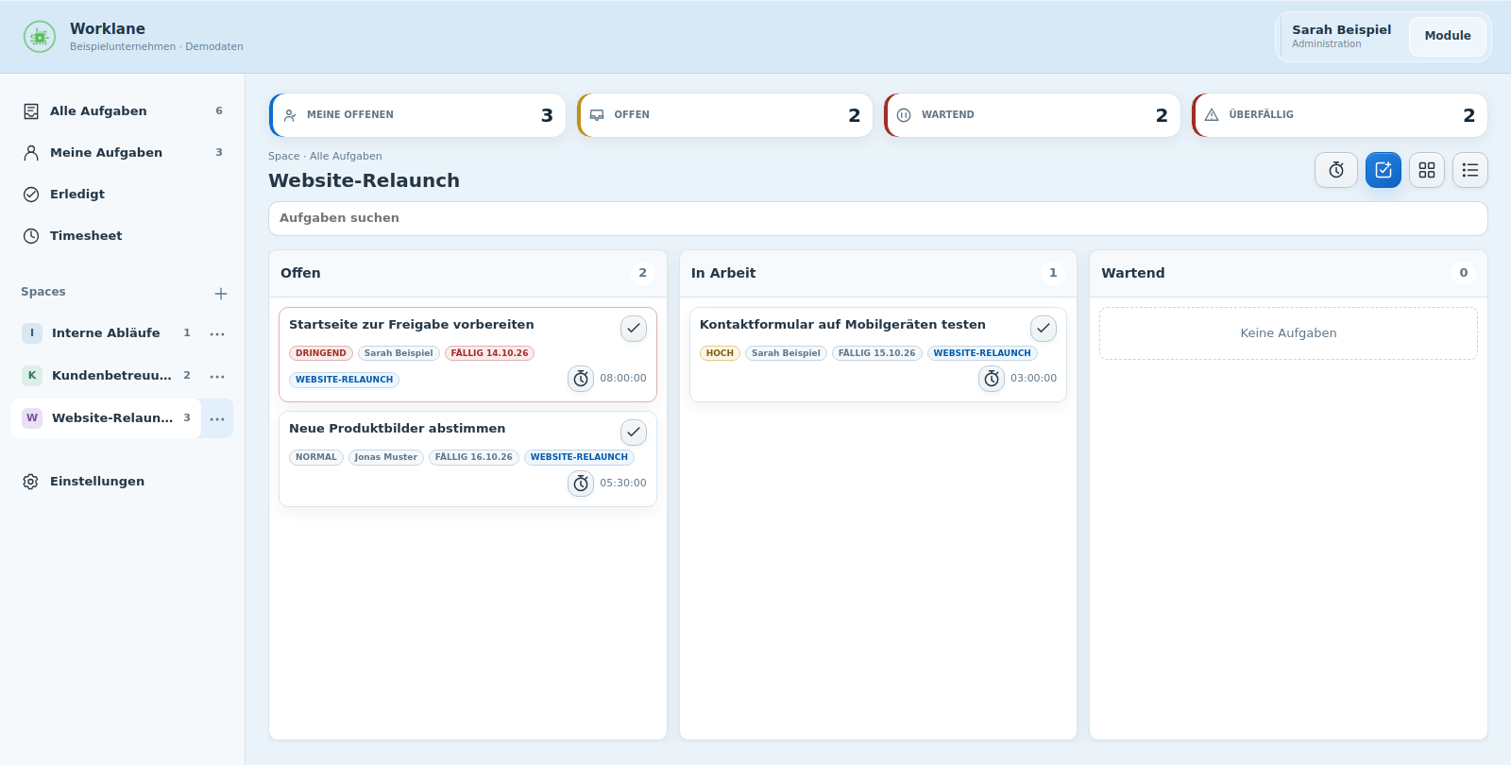
Task: Switch to list view icon
Action: [x=1470, y=170]
